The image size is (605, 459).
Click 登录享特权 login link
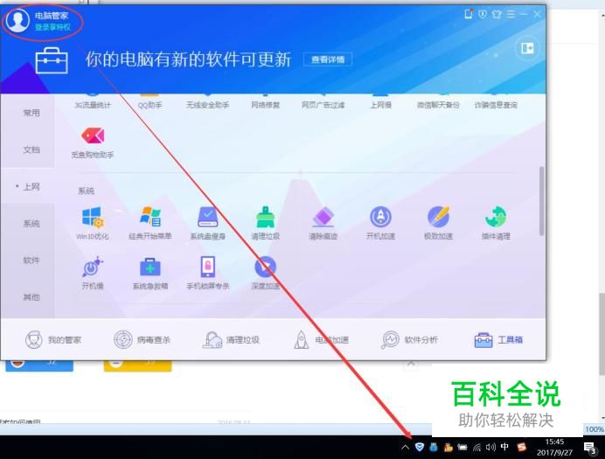(x=52, y=27)
